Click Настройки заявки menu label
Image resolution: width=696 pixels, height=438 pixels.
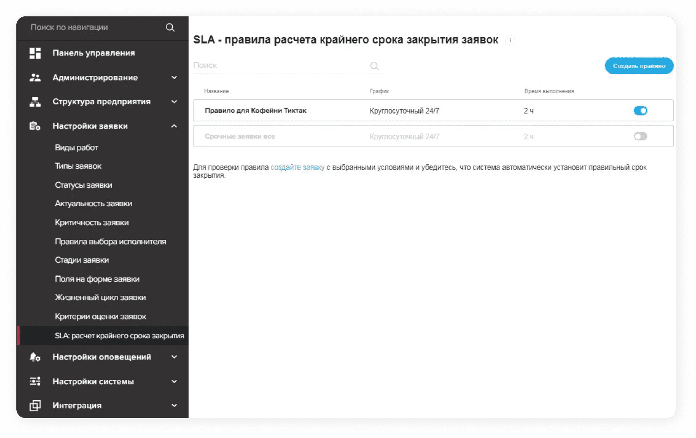[x=90, y=126]
